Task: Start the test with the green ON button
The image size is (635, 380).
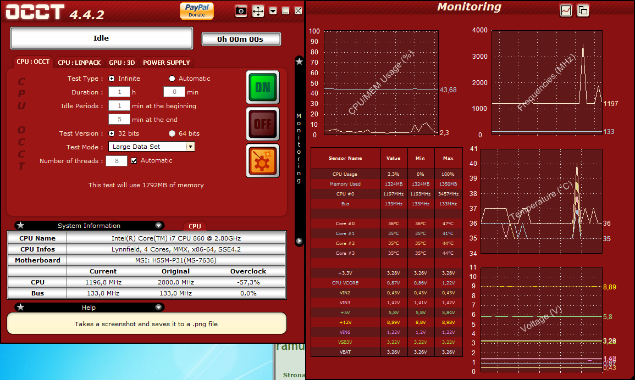Action: pos(263,87)
